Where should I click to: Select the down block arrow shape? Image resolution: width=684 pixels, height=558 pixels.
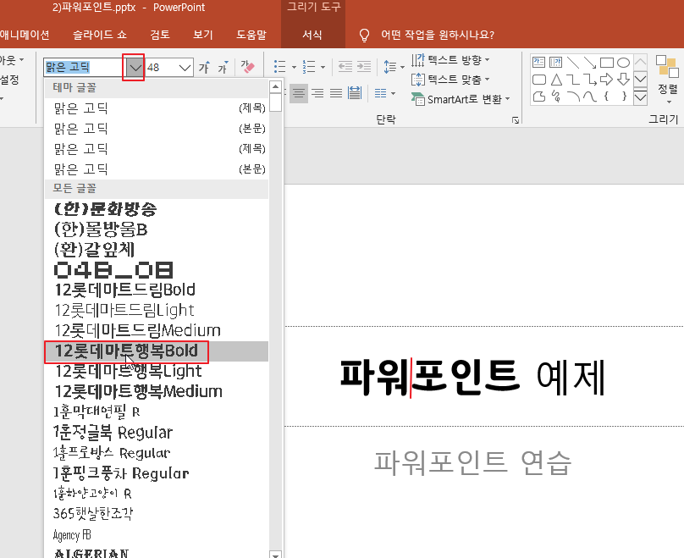[623, 80]
